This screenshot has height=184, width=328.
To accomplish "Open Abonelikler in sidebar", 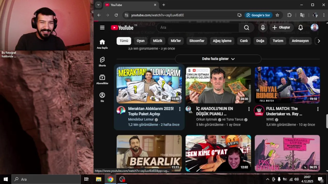I will click(102, 79).
